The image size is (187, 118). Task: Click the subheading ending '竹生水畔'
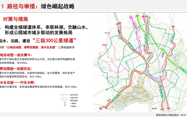pos(18,83)
